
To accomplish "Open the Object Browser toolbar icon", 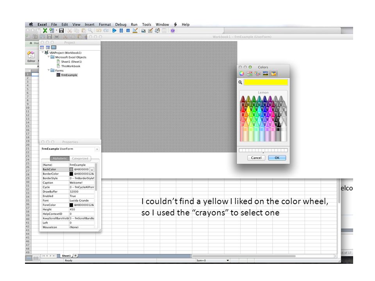I will coord(157,30).
